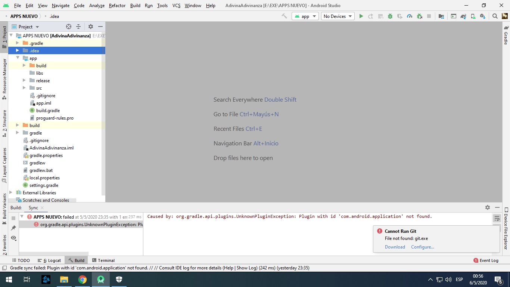Viewport: 510px width, 287px height.
Task: Open the 6: Logcat tool window tab
Action: (49, 260)
